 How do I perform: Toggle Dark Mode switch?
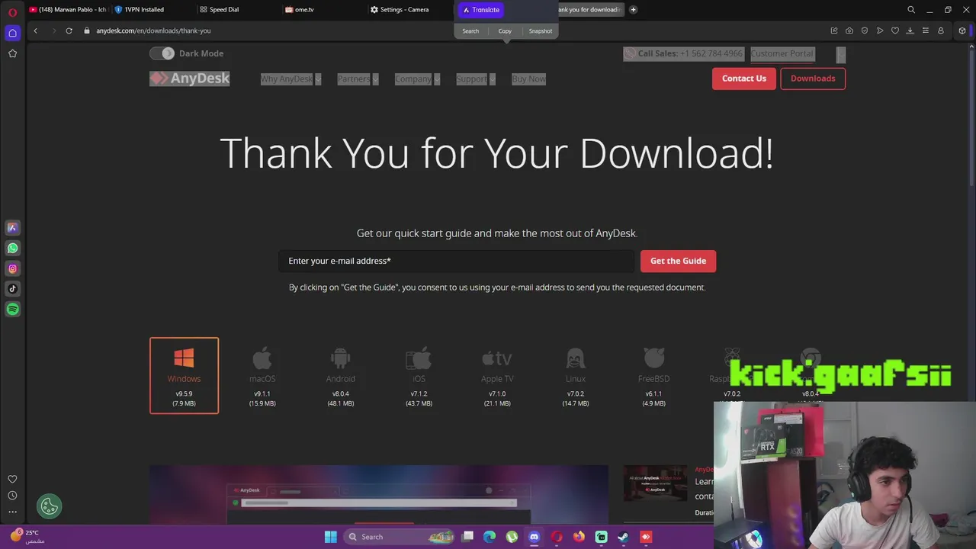(162, 53)
